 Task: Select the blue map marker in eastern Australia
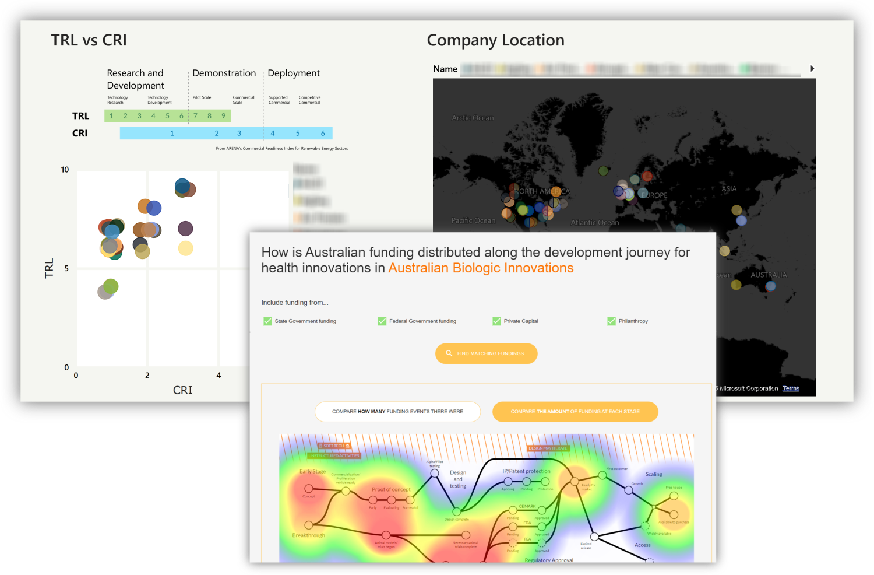coord(770,286)
